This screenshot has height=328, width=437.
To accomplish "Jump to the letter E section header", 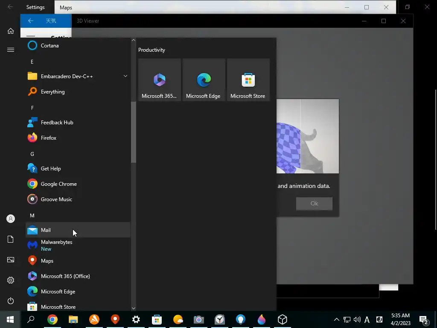I will (32, 61).
